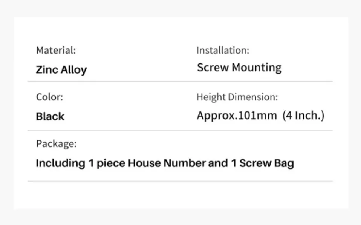Click the "Color:" label

[x=49, y=97]
